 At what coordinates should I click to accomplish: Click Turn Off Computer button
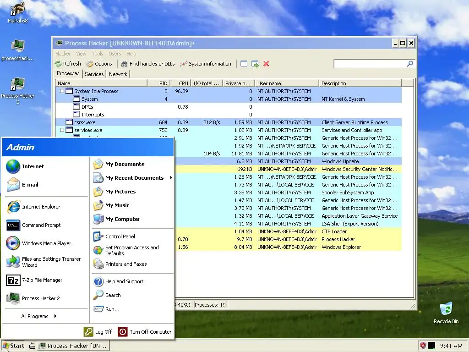[145, 332]
